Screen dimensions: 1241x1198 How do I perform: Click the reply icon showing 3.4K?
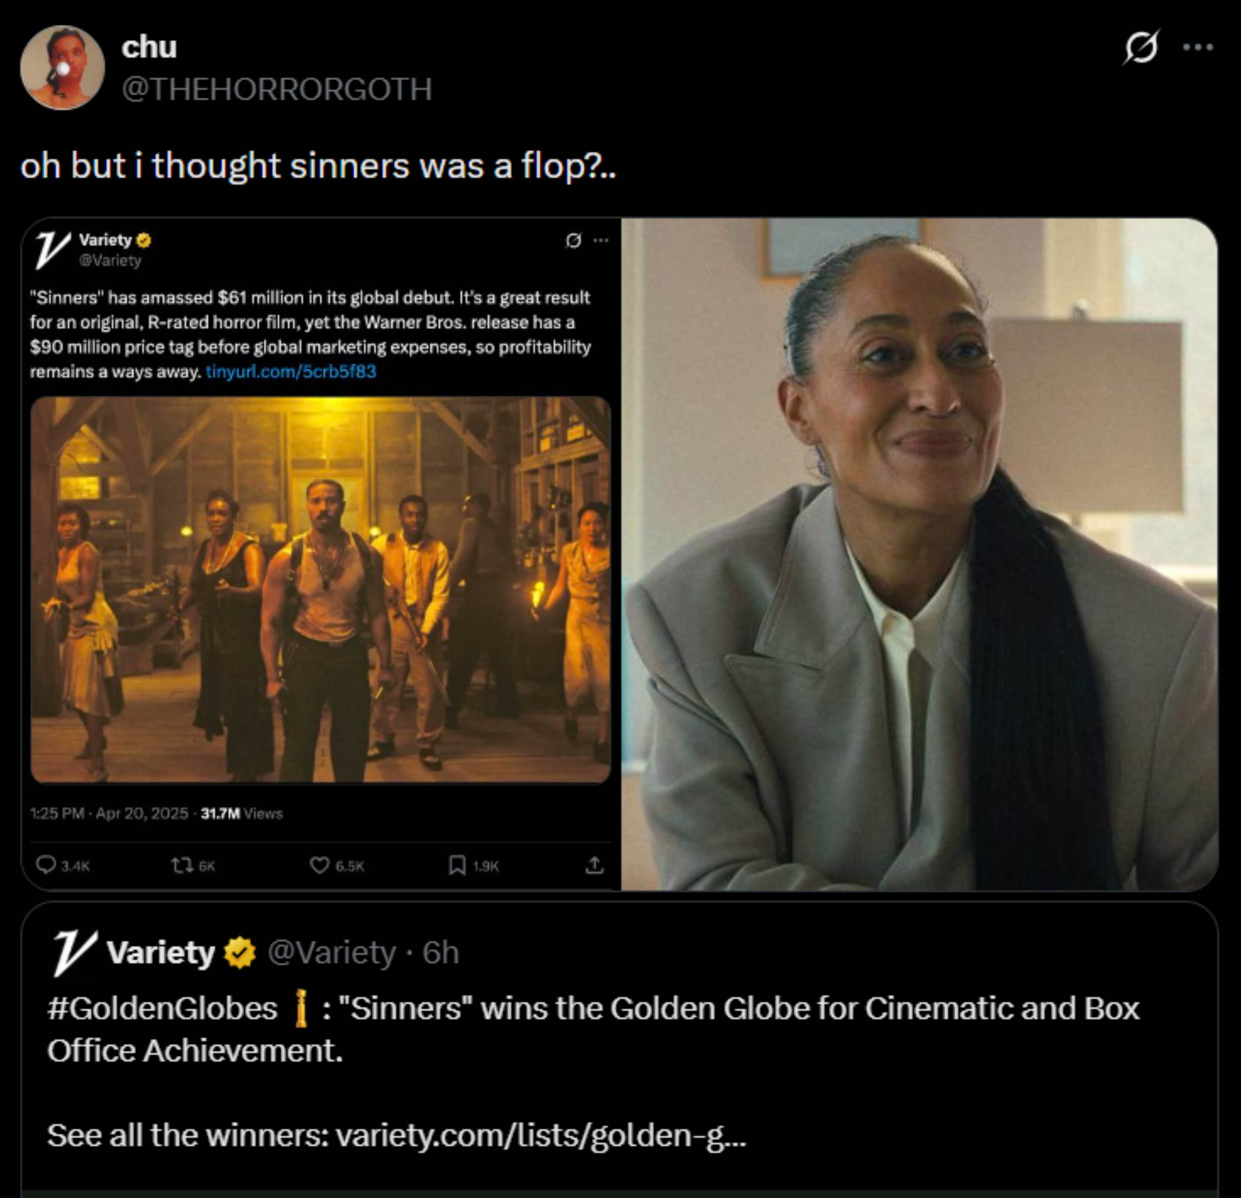[46, 865]
